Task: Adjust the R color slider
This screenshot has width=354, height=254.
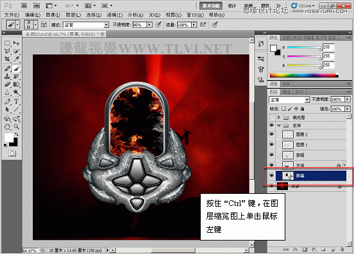Action: [x=305, y=47]
